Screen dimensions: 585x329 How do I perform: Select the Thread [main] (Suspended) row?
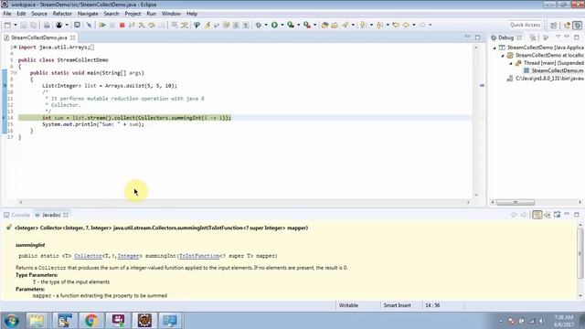tap(549, 63)
